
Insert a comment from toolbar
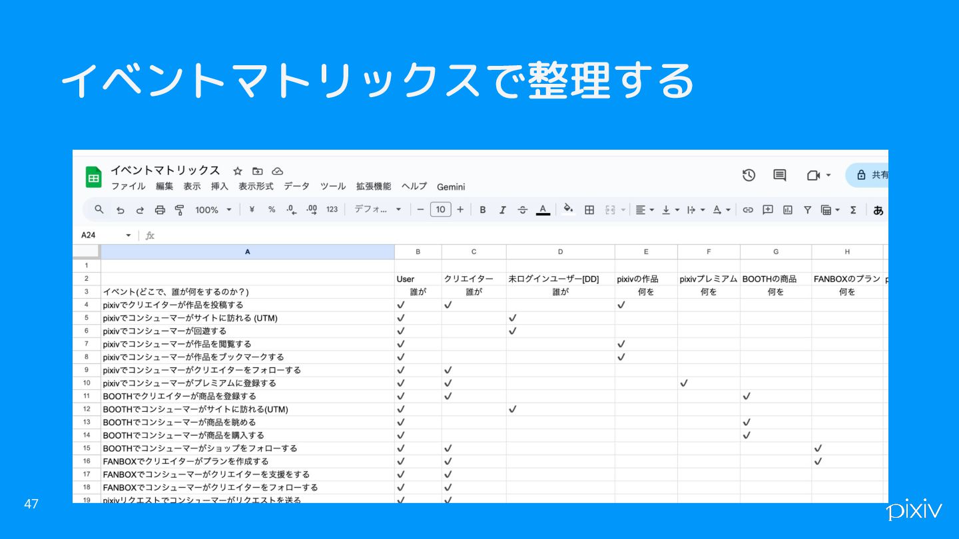[x=768, y=210]
